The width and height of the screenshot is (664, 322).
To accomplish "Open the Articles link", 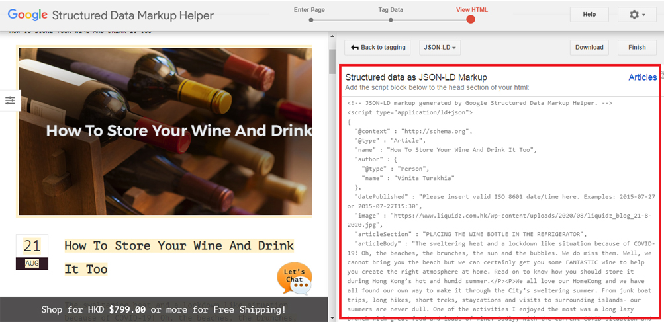I will (642, 77).
